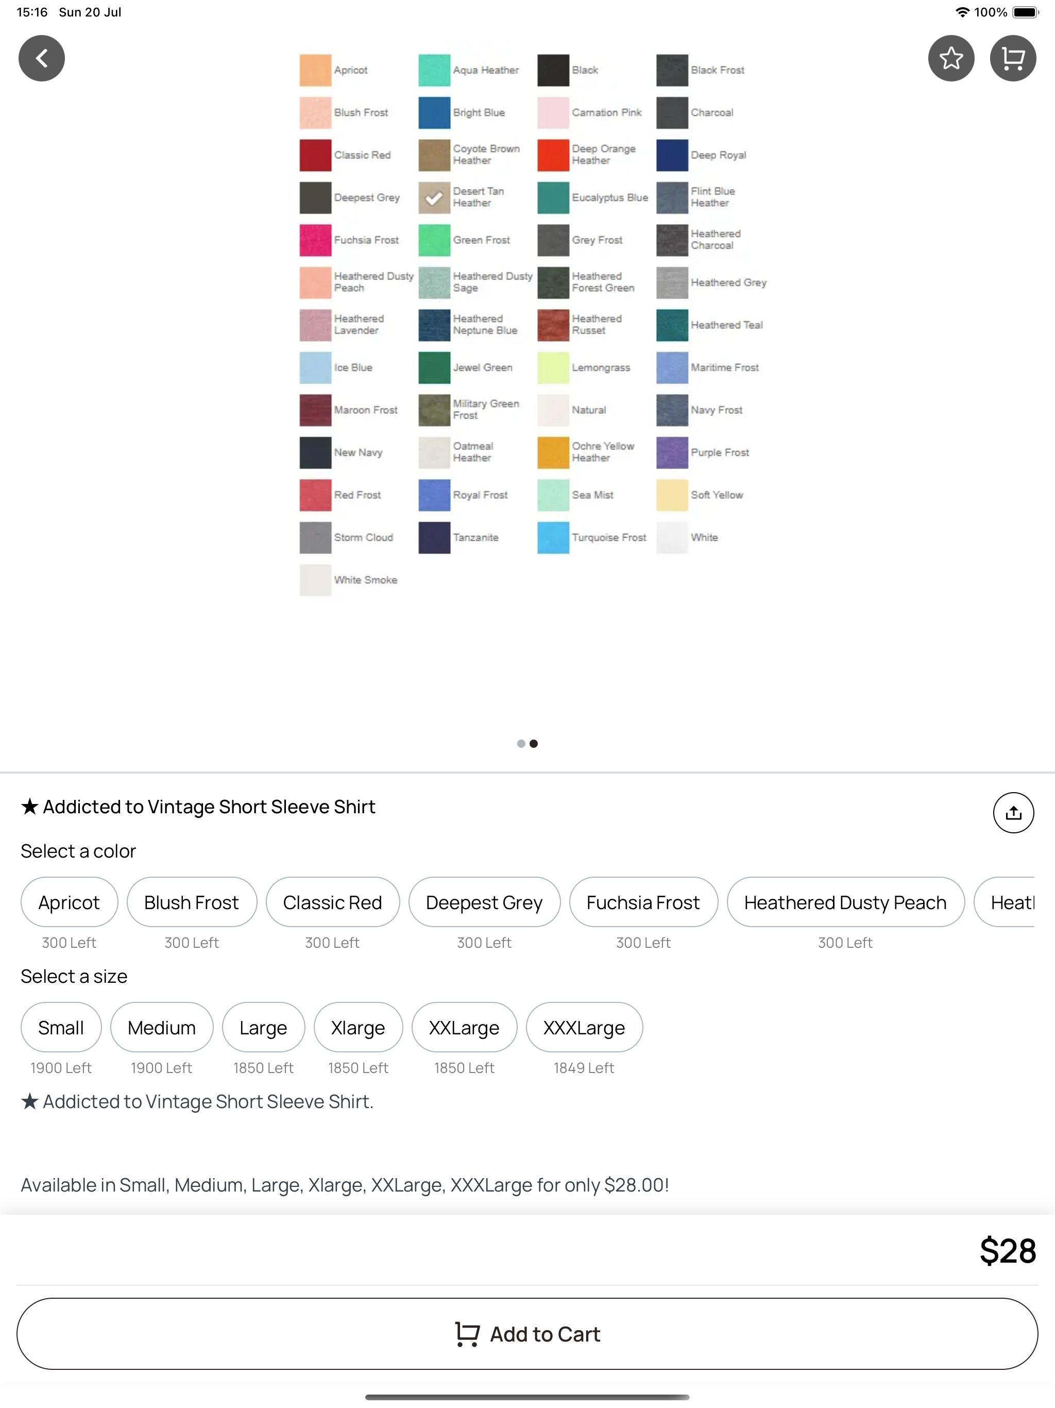Choose Classic Red color
Screen dimensions: 1055x1408
click(333, 902)
